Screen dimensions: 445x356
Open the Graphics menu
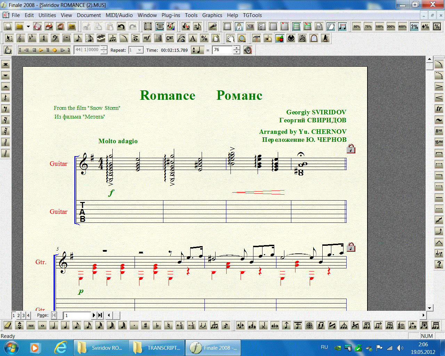pyautogui.click(x=212, y=15)
